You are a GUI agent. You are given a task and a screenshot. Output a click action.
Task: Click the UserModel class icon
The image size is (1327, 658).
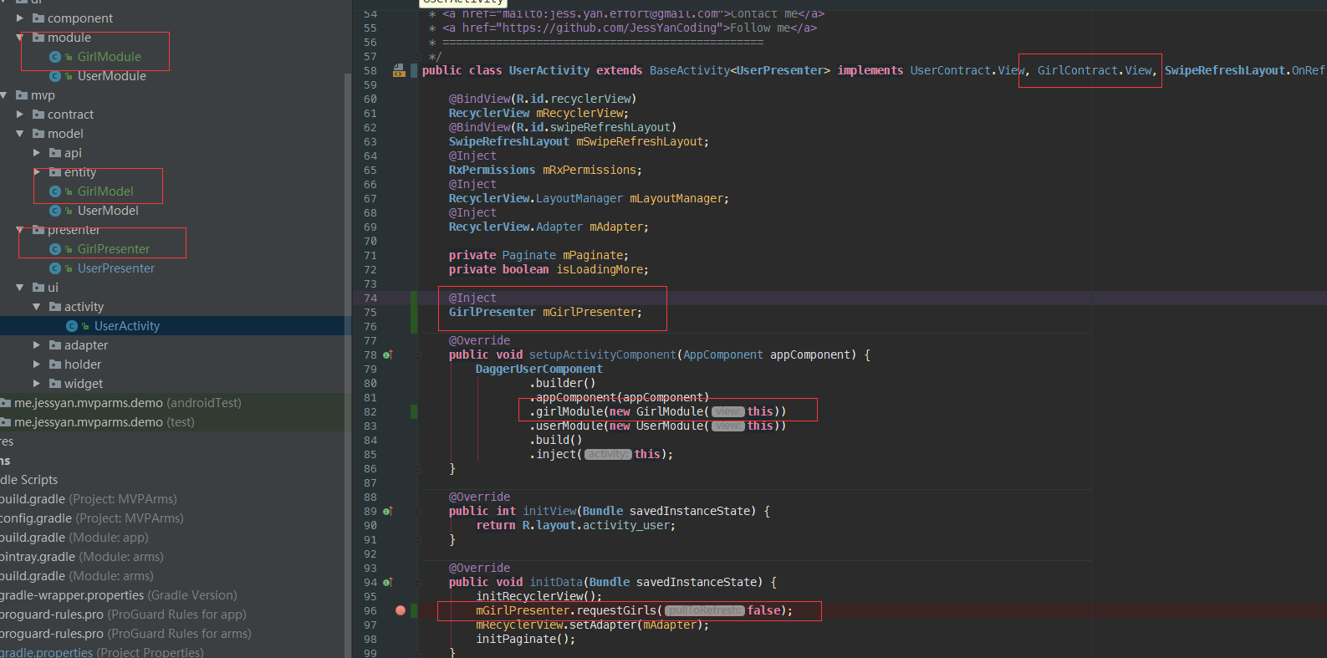[x=55, y=211]
